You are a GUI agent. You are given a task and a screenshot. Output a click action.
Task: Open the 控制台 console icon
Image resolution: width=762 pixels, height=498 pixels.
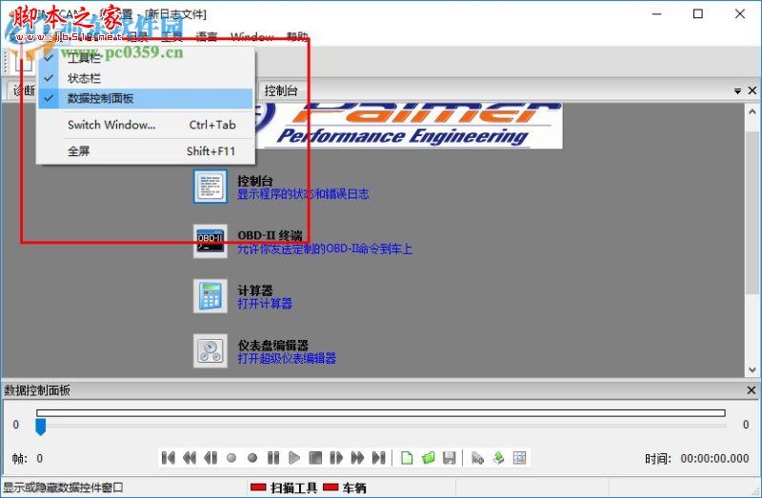click(210, 186)
